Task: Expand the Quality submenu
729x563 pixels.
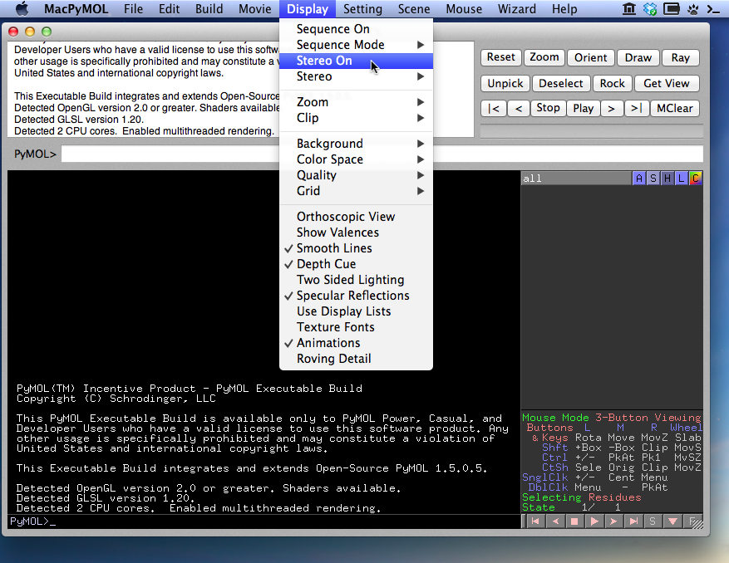Action: coord(356,175)
